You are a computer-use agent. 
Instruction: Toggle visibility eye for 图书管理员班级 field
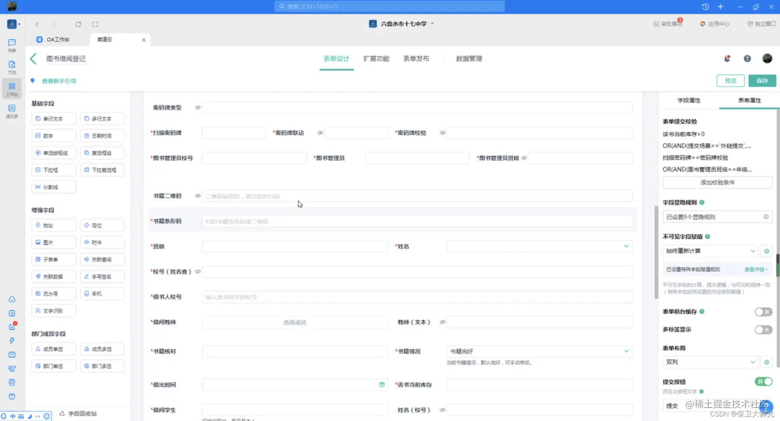524,158
